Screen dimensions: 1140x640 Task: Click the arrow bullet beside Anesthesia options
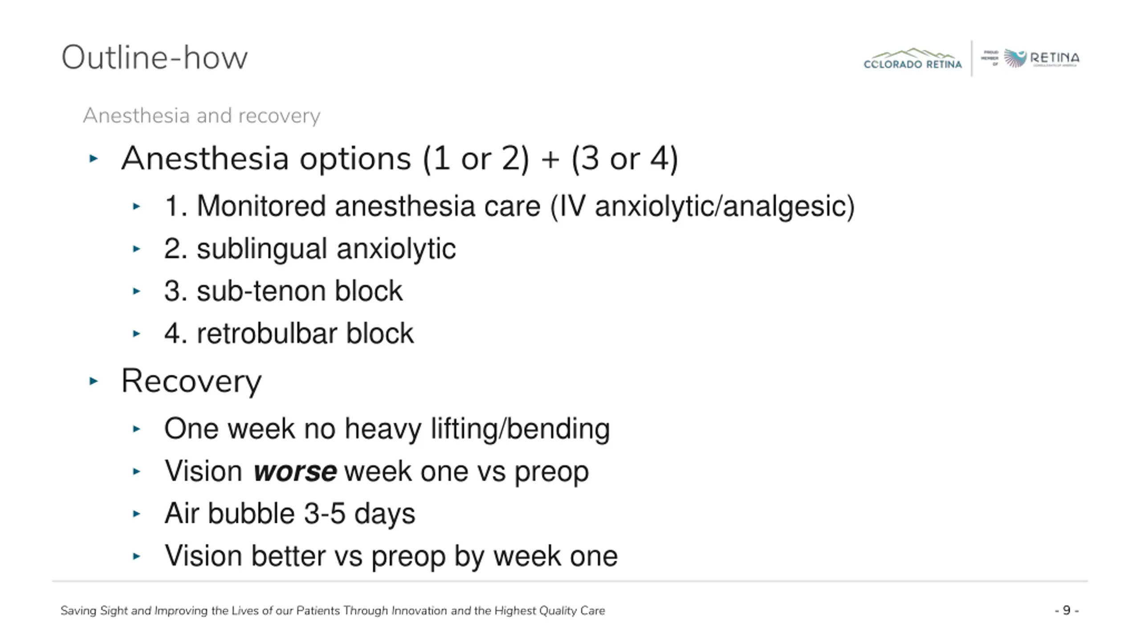click(x=94, y=158)
